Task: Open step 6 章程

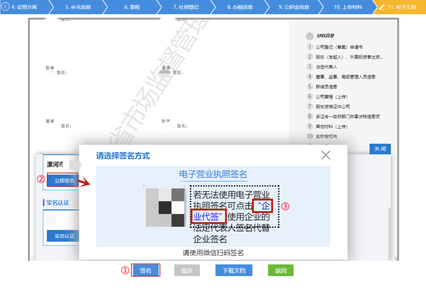Action: click(x=132, y=7)
